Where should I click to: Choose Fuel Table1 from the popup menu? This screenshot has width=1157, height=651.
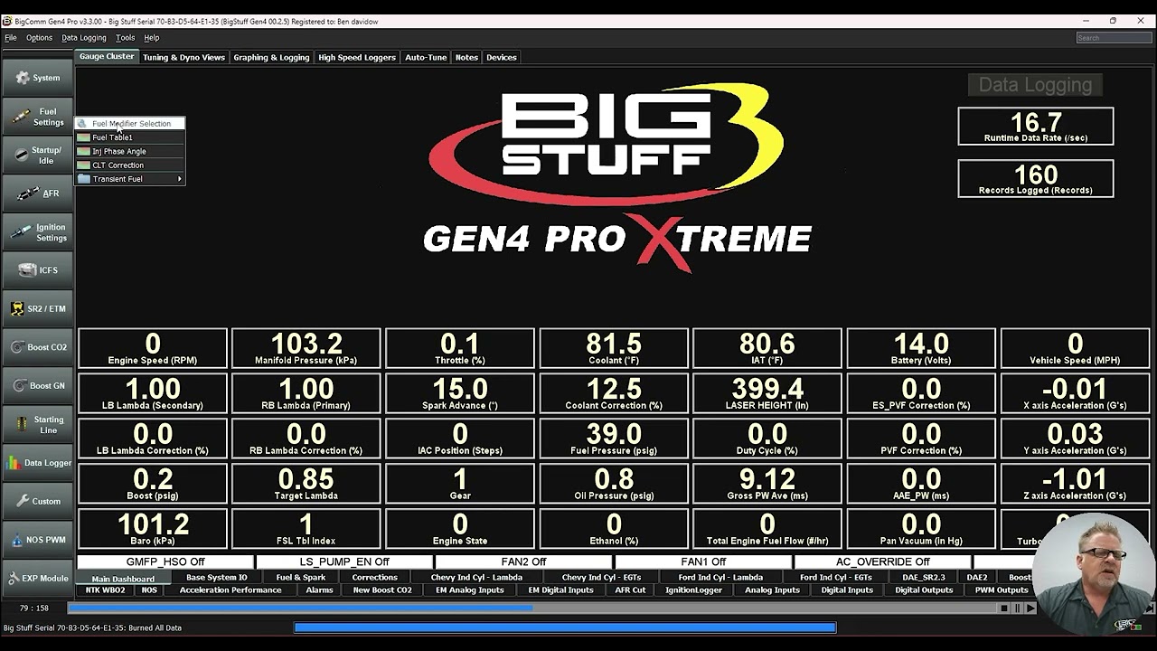tap(130, 137)
